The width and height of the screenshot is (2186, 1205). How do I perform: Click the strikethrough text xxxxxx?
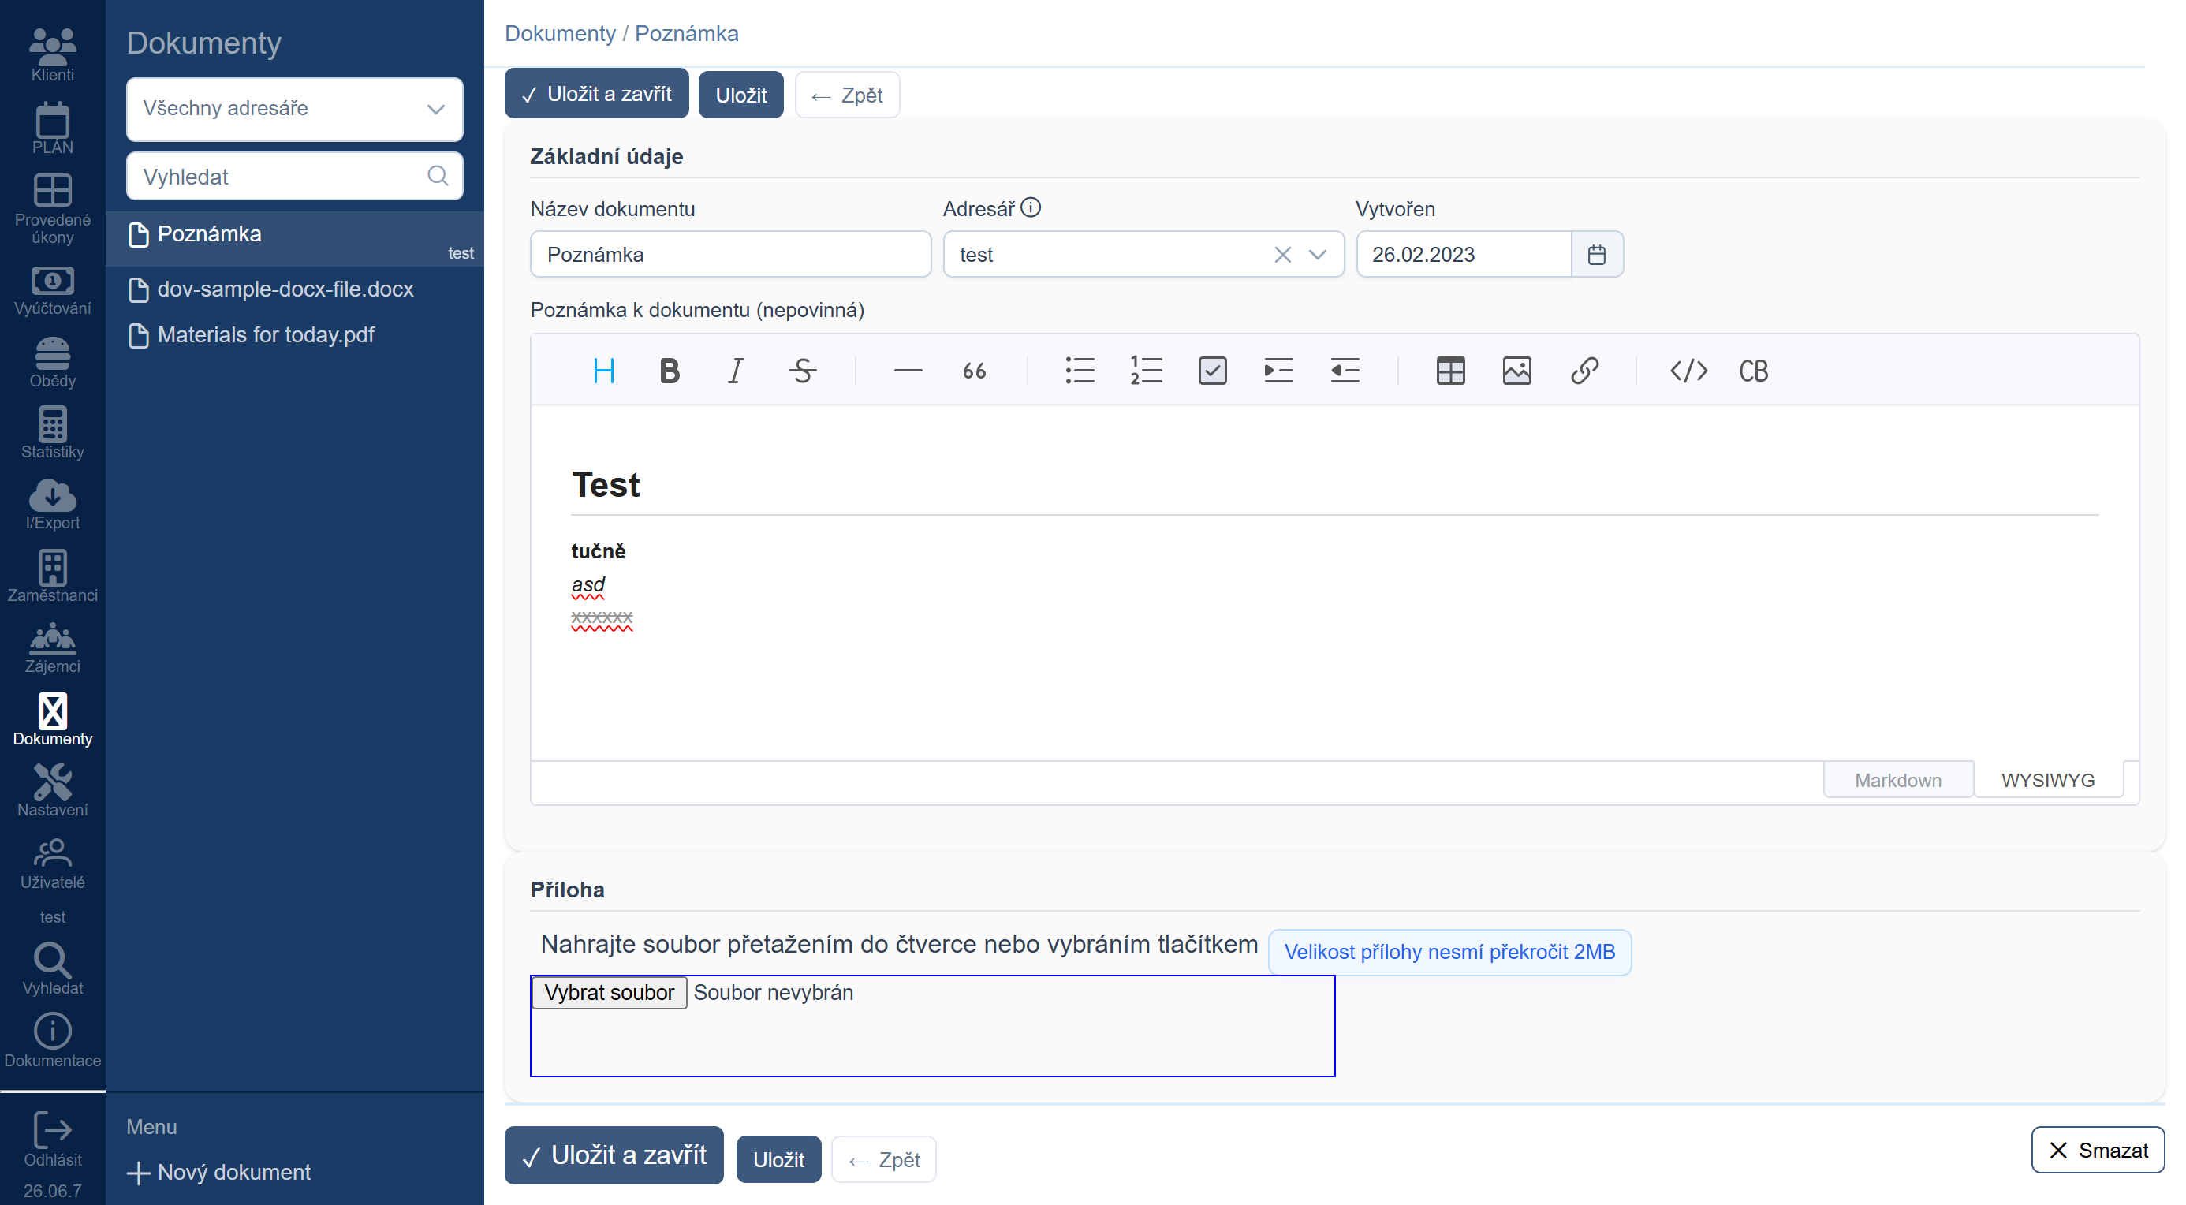coord(602,617)
